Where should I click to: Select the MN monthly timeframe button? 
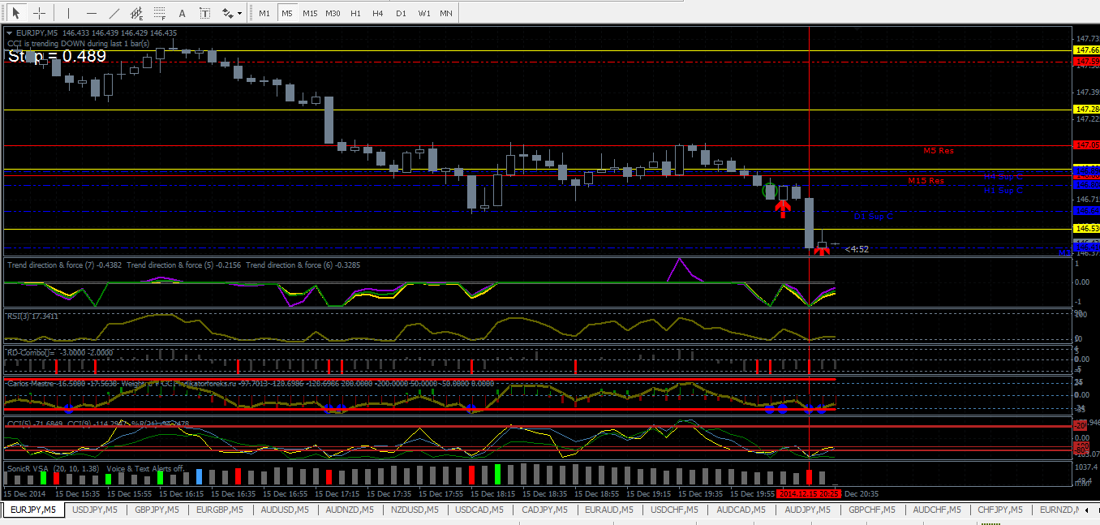click(446, 13)
